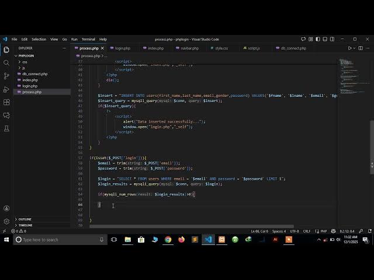Open login.php in the Explorer tree
The width and height of the screenshot is (374, 280).
30,86
